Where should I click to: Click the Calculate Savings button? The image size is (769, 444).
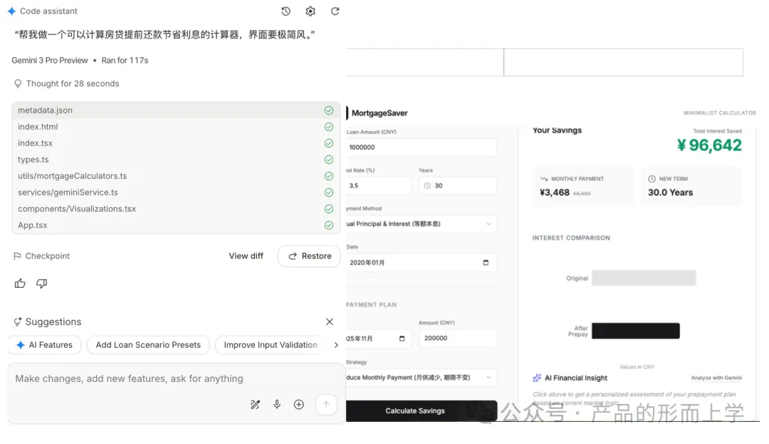[x=416, y=411]
